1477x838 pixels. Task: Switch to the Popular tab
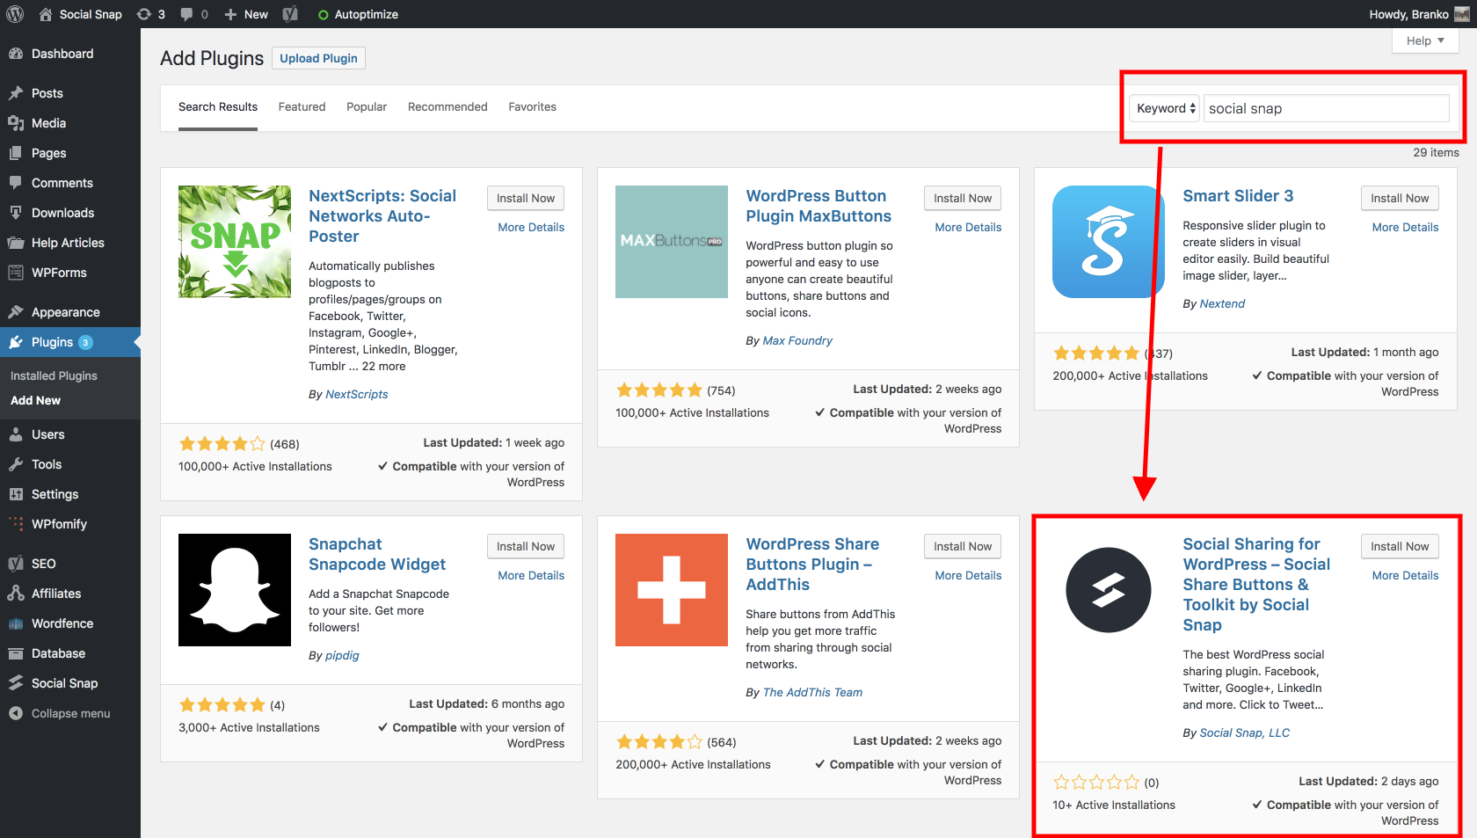click(x=367, y=106)
